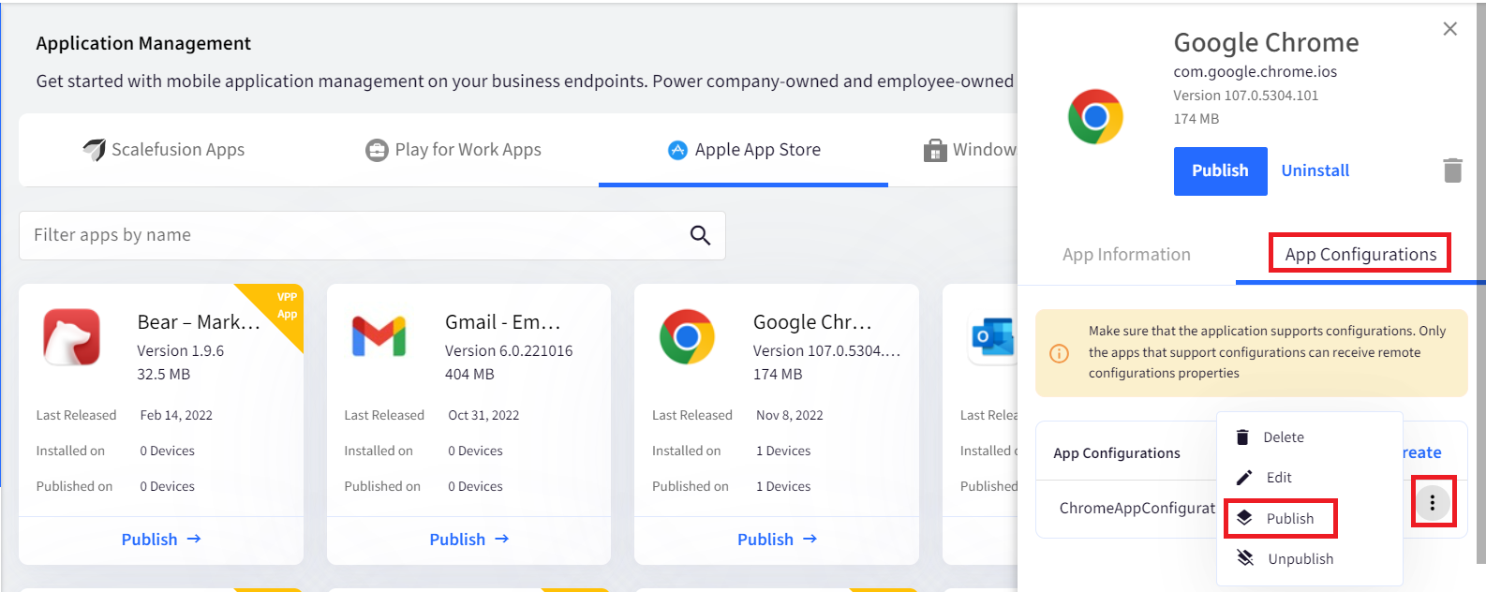Image resolution: width=1486 pixels, height=592 pixels.
Task: Click the Google Chr… card title
Action: point(812,322)
